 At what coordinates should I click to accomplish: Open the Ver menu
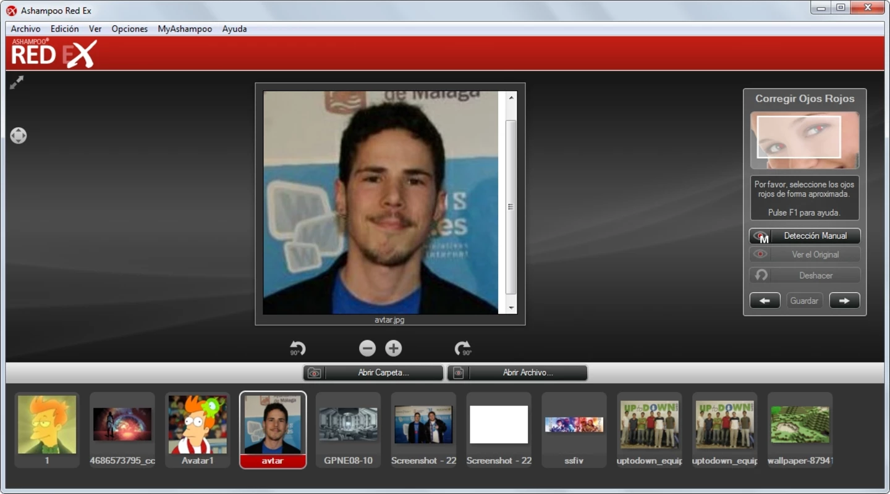[95, 29]
